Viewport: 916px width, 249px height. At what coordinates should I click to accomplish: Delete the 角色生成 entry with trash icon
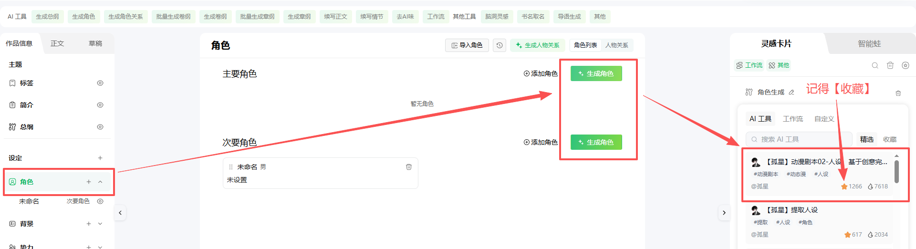tap(898, 93)
